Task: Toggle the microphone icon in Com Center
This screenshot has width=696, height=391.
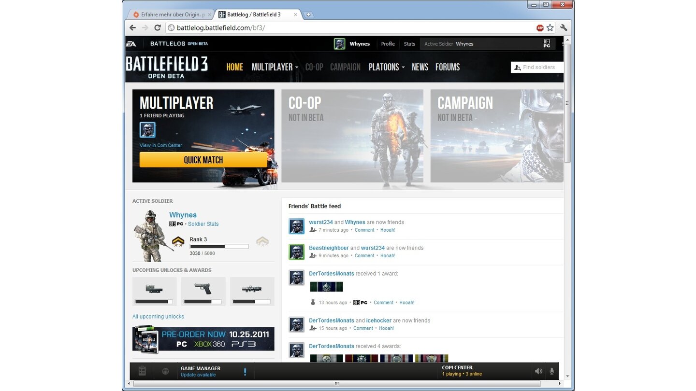Action: 551,371
